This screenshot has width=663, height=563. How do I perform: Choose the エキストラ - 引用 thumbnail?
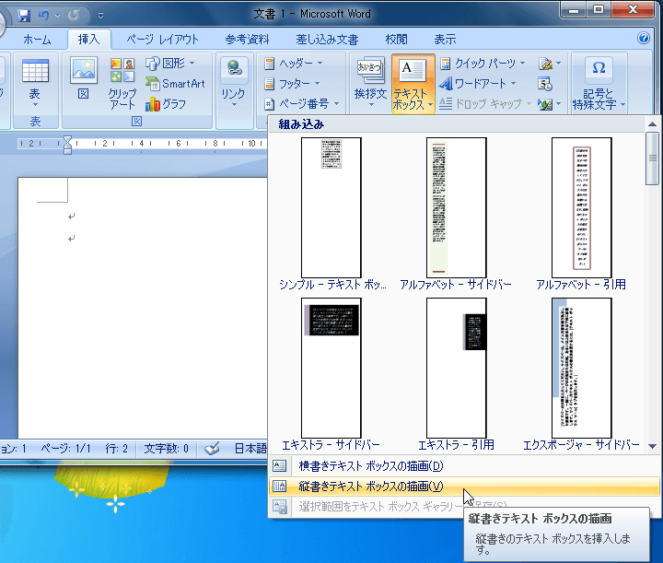(x=456, y=368)
